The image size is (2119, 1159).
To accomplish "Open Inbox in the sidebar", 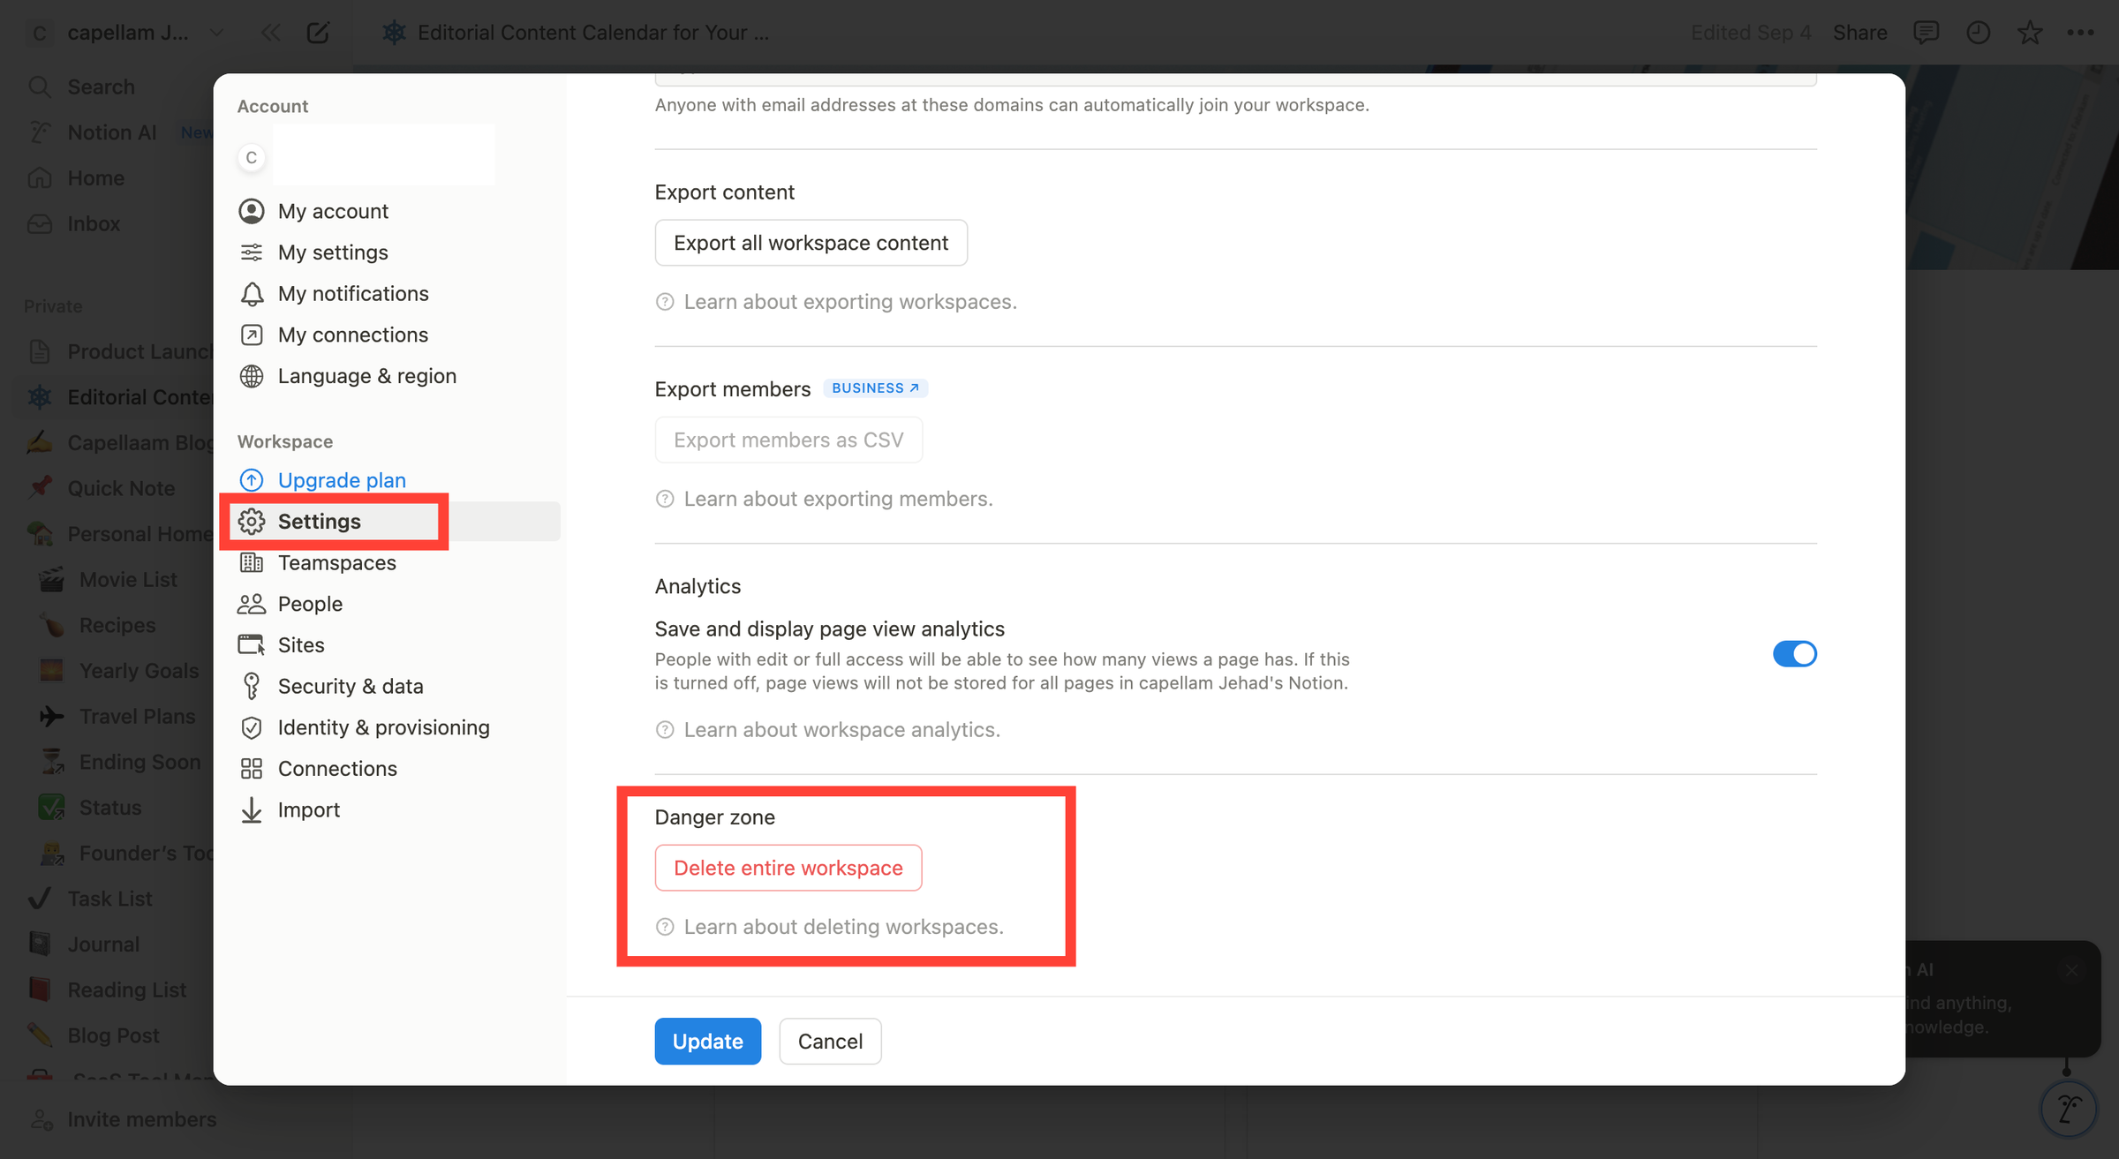I will click(x=94, y=224).
